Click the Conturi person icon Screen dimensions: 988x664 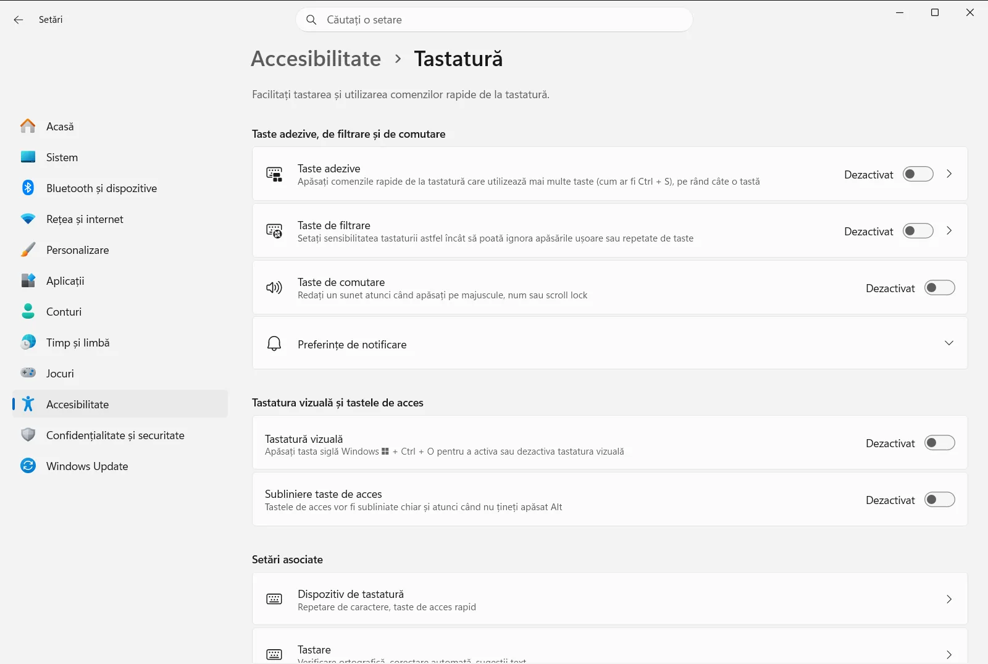click(x=28, y=311)
